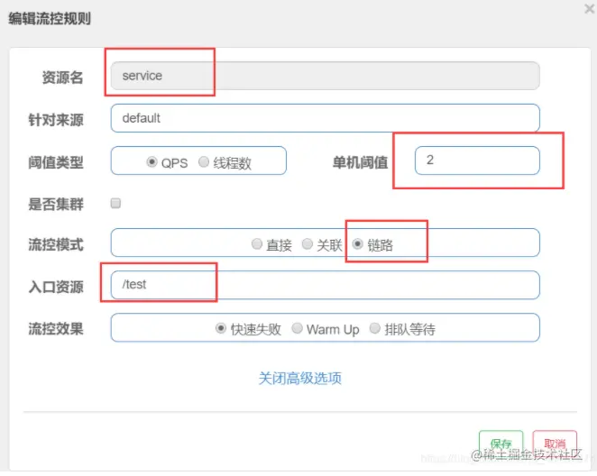Select 排队等待 flow control effect

pos(375,328)
